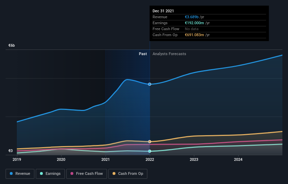This screenshot has height=184, width=288.
Task: Click the 2022 x-axis label
Action: (150, 159)
